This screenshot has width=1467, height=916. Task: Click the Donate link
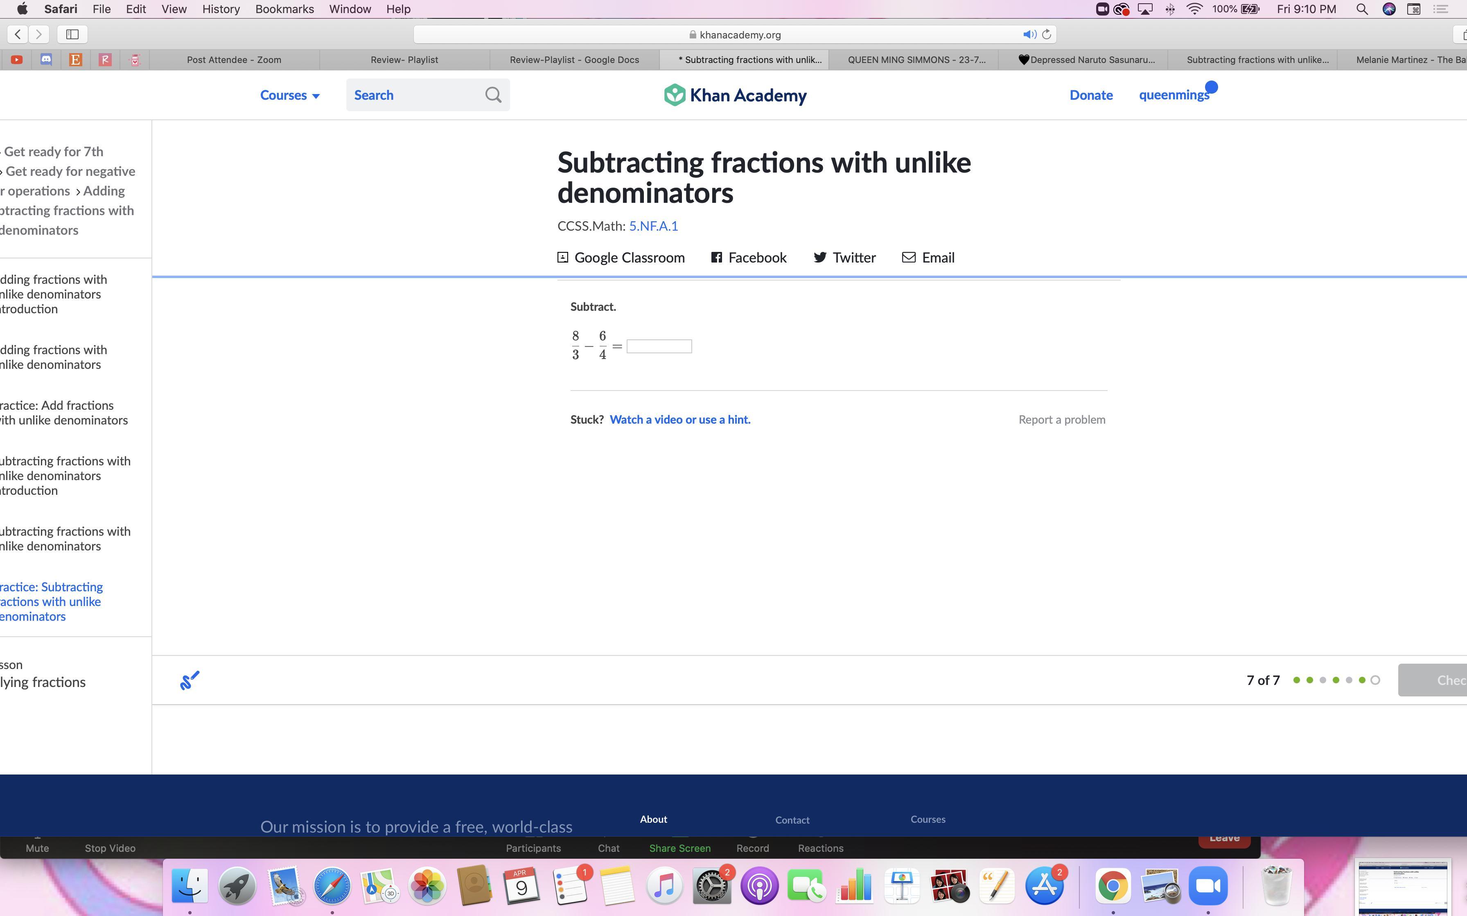pyautogui.click(x=1090, y=95)
